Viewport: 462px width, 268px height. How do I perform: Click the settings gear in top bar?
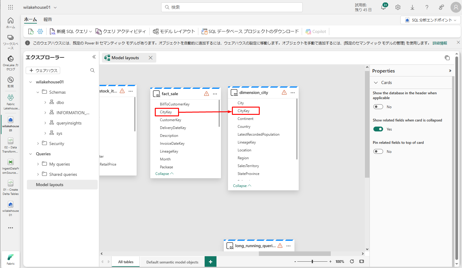click(x=398, y=7)
